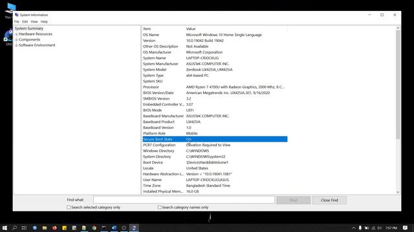This screenshot has width=414, height=232.
Task: Select the PCR7 Configuration row
Action: (215, 145)
